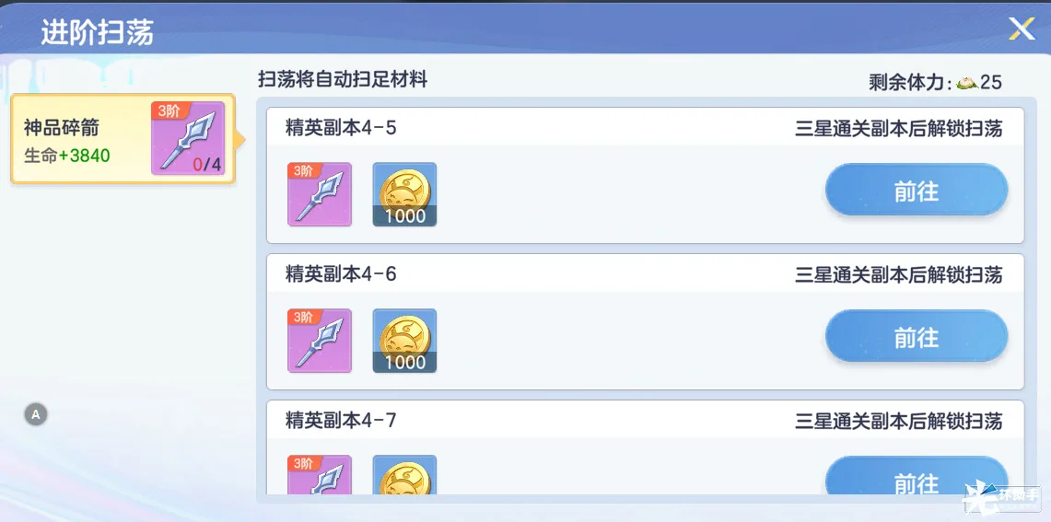
Task: Click the 剩余体力 stamina count 25
Action: point(991,83)
